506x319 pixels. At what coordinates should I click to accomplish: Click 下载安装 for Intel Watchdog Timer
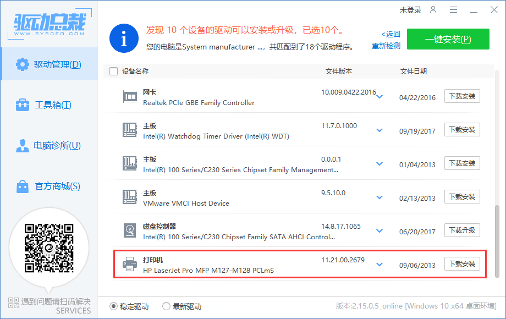[462, 130]
